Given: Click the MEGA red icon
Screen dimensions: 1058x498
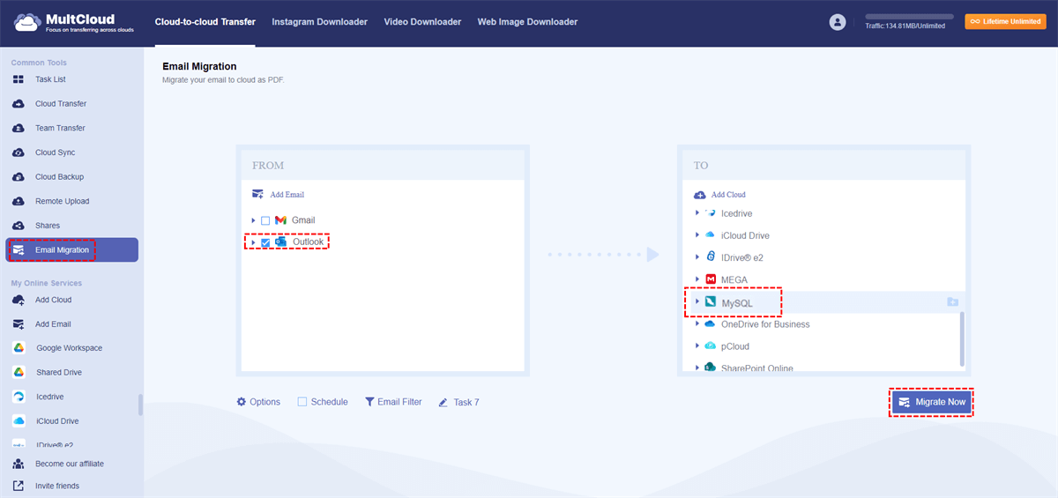Looking at the screenshot, I should [x=710, y=279].
